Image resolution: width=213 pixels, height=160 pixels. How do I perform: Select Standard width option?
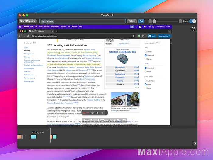pos(145,68)
